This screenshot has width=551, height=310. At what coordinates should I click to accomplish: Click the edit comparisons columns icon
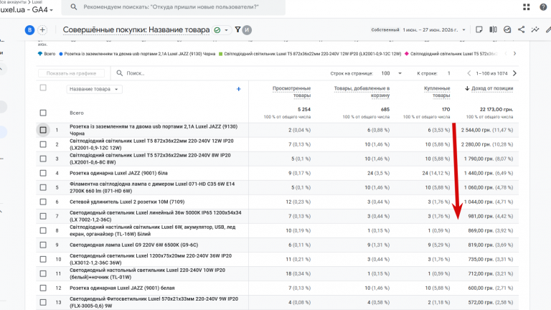493,30
